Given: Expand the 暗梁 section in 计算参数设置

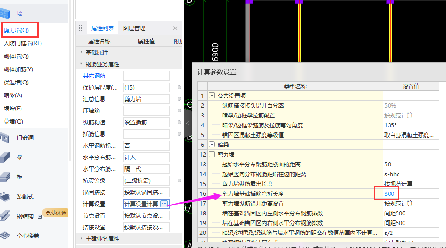Looking at the screenshot, I should (x=212, y=145).
